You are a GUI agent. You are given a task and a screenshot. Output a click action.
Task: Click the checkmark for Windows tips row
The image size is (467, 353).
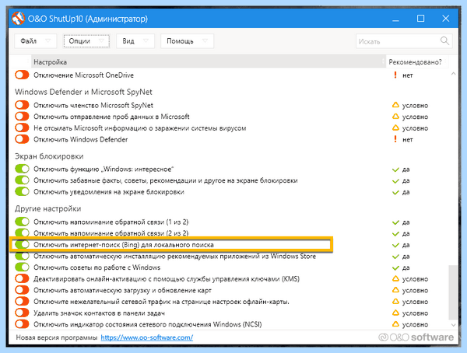[x=395, y=268]
